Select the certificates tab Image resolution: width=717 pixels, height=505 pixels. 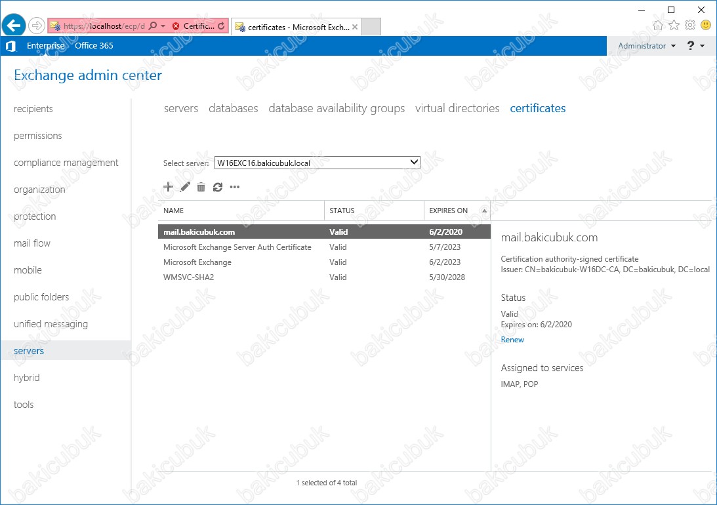coord(538,108)
